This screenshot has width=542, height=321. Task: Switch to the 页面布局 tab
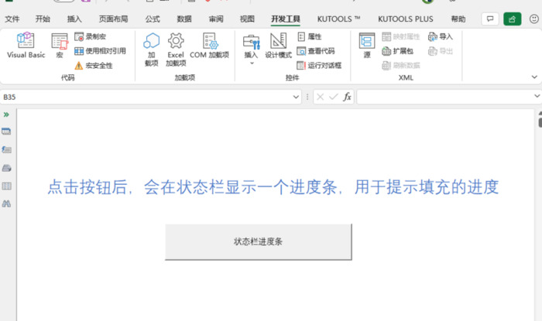[113, 19]
